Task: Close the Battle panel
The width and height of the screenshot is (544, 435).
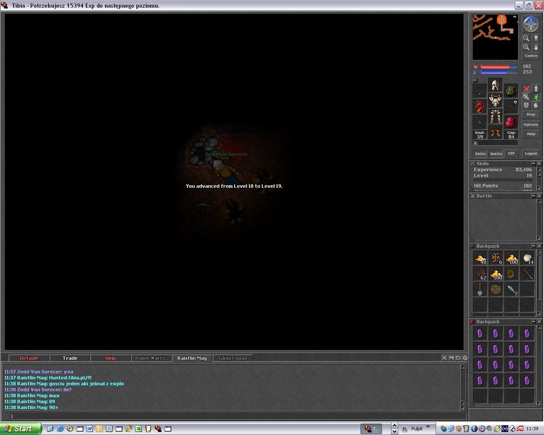Action: (x=539, y=196)
